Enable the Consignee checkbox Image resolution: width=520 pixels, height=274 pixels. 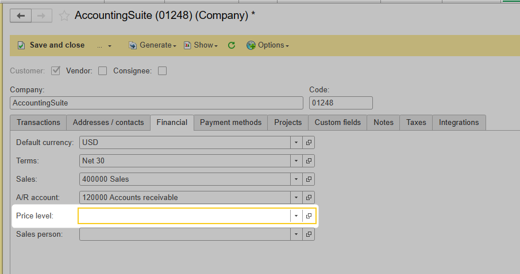162,71
